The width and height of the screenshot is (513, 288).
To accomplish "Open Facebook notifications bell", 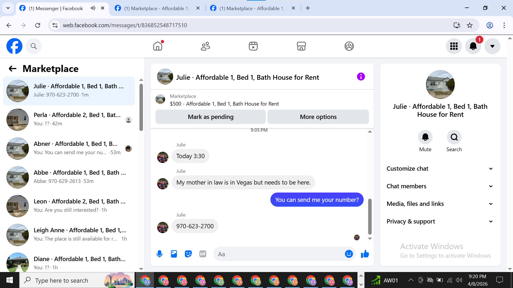I will tap(473, 46).
